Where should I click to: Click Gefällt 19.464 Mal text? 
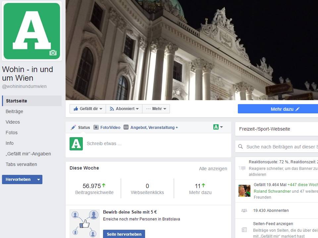pyautogui.click(x=270, y=185)
